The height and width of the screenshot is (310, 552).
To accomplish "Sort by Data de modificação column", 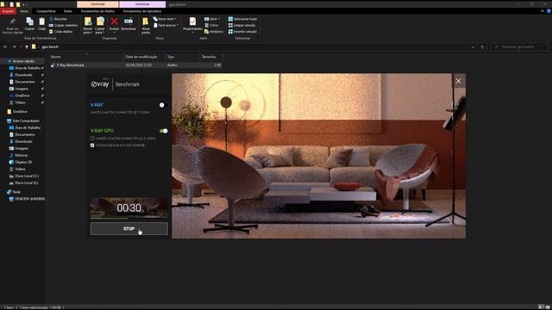I will tap(141, 57).
